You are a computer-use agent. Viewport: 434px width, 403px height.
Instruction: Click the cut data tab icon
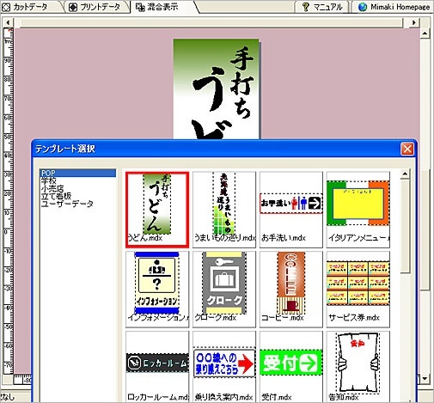[6, 7]
